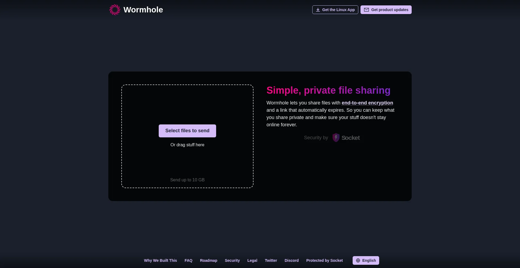Open the Roadmap footer link

(x=209, y=260)
